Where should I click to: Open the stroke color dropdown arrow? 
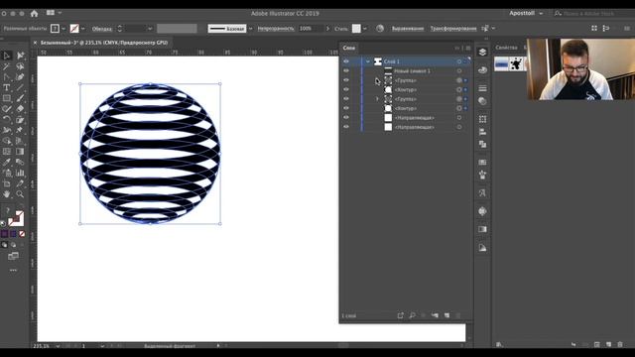click(83, 29)
